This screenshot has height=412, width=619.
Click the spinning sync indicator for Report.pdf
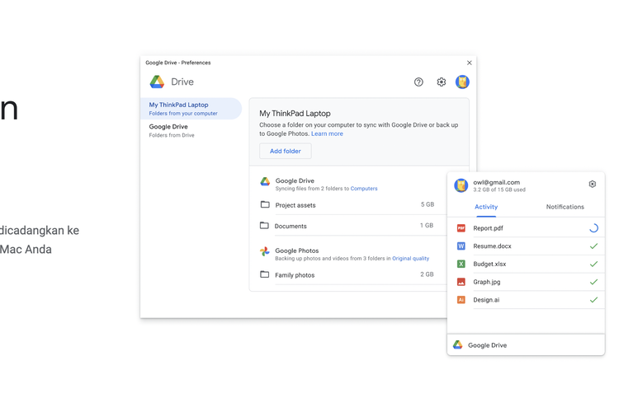pyautogui.click(x=593, y=228)
